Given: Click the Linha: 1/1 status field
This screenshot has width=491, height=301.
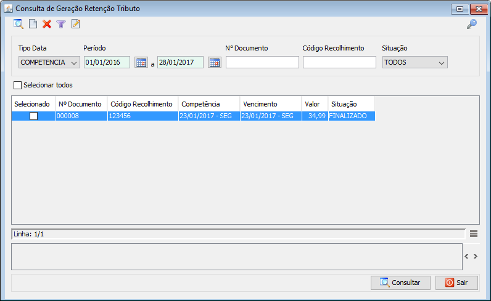Looking at the screenshot, I should point(238,234).
